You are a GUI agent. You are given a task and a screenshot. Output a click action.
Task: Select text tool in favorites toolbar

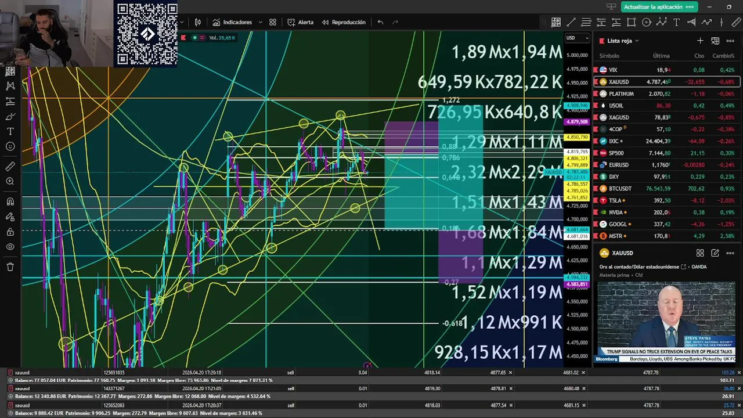point(677,22)
